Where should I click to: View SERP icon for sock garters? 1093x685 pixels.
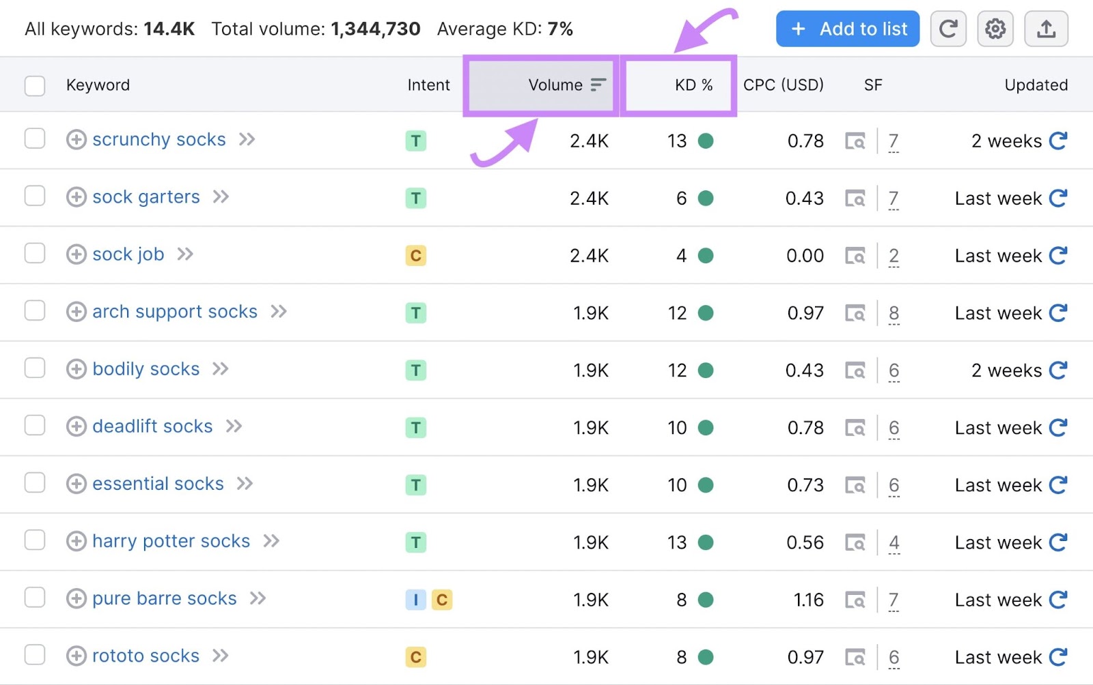[855, 199]
